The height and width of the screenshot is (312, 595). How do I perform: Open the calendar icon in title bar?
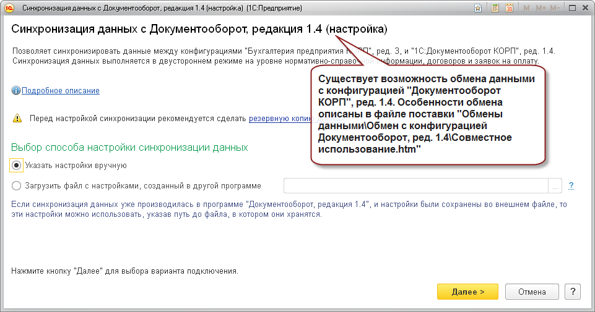[509, 8]
